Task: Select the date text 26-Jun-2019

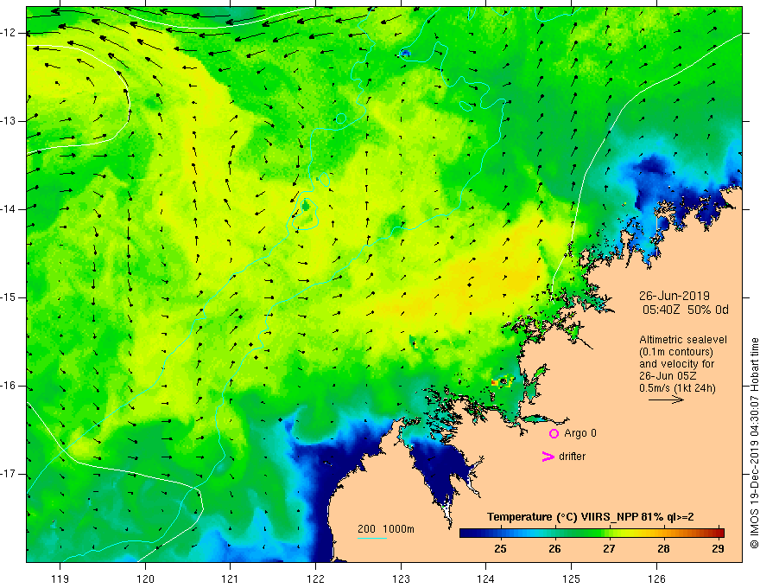Action: [x=674, y=296]
